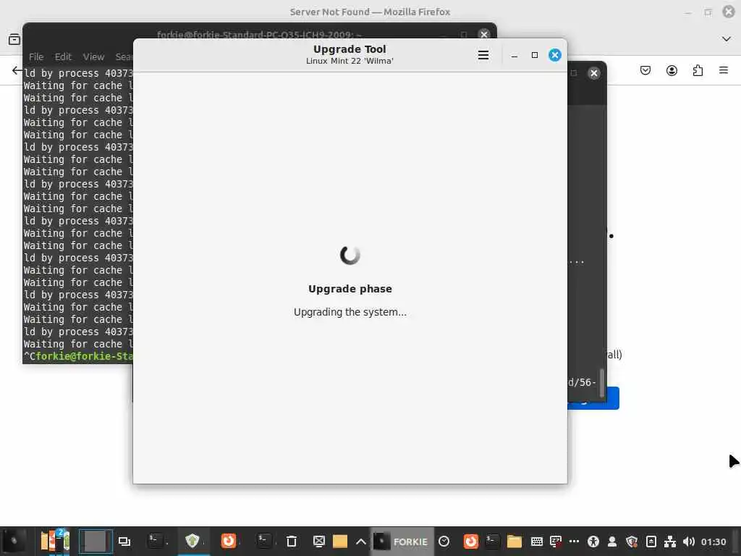Close the Upgrade Tool window
The height and width of the screenshot is (556, 741).
point(555,55)
